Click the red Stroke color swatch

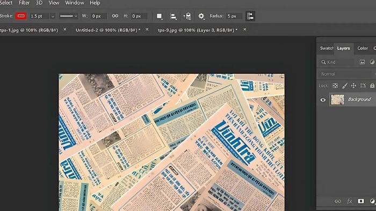[21, 16]
